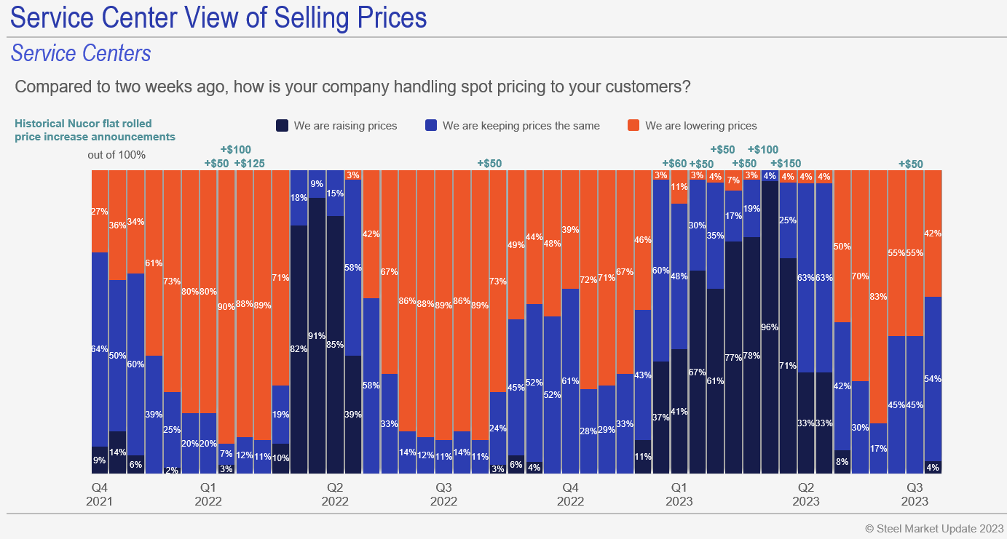Screen dimensions: 1007x539
Task: Select the 83% lowering prices bar segment
Action: [878, 297]
